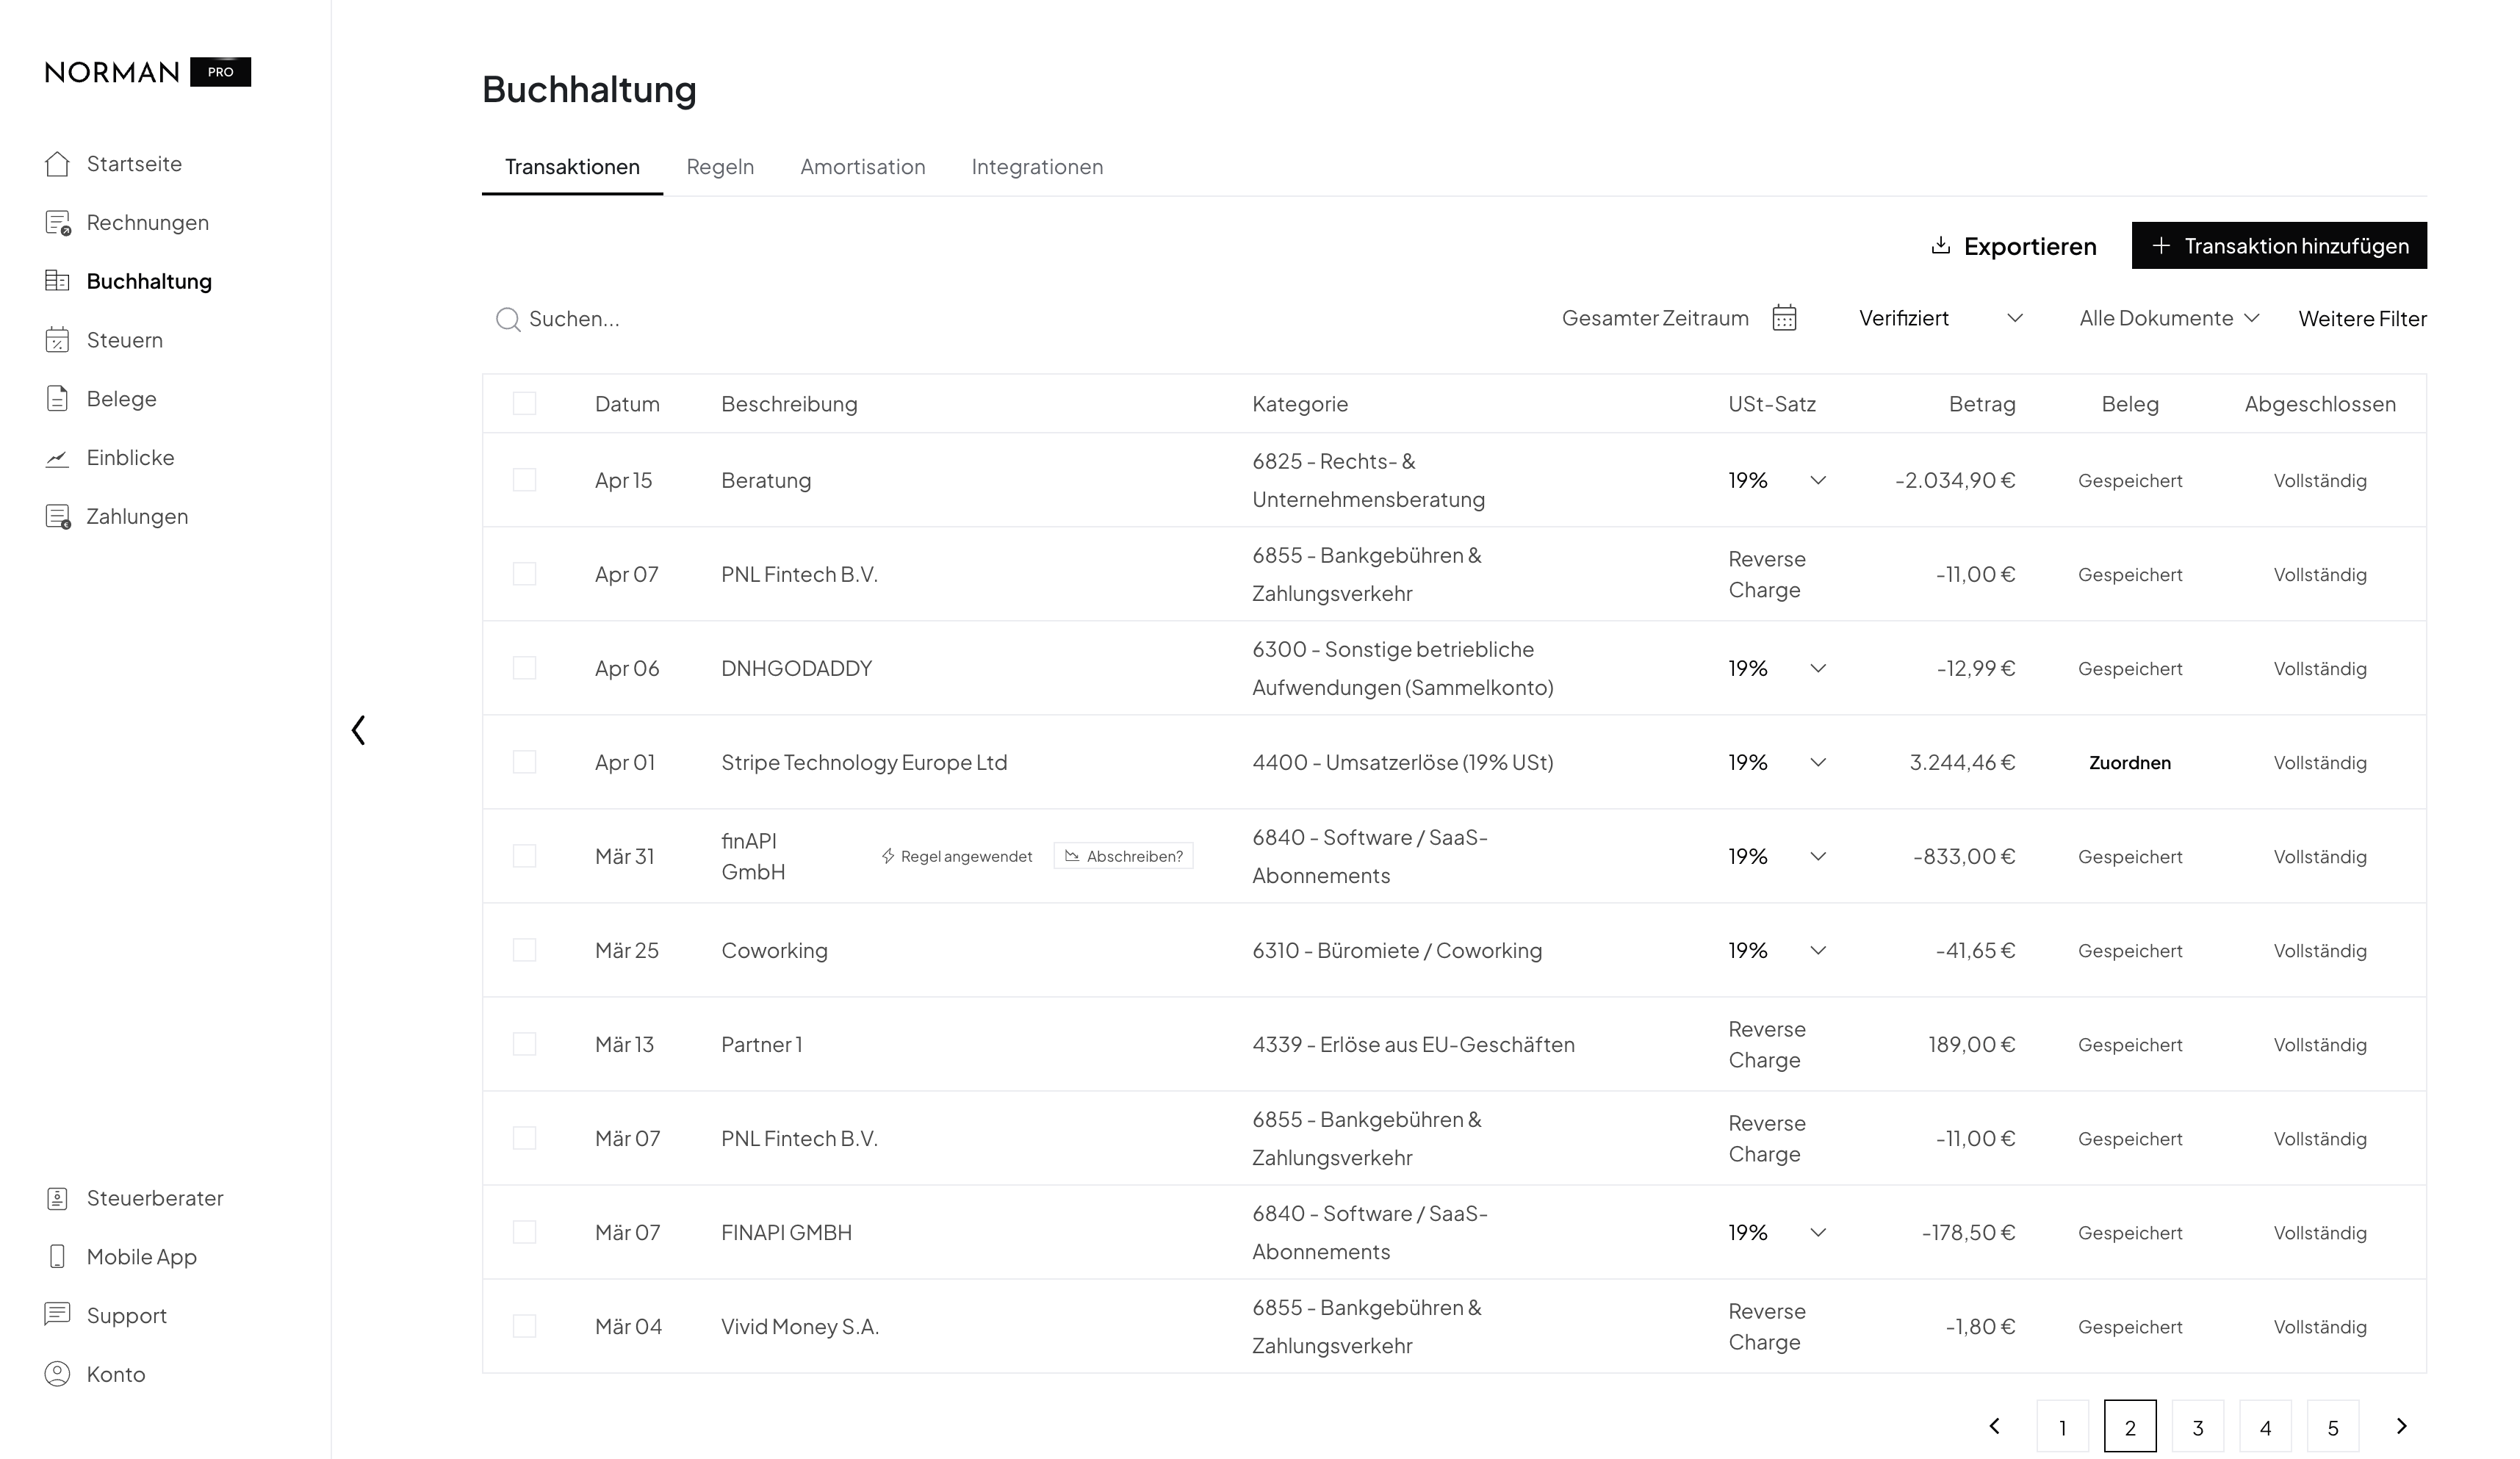This screenshot has width=2520, height=1459.
Task: Expand USt-Satz dropdown for Stripe row
Action: click(x=1818, y=763)
